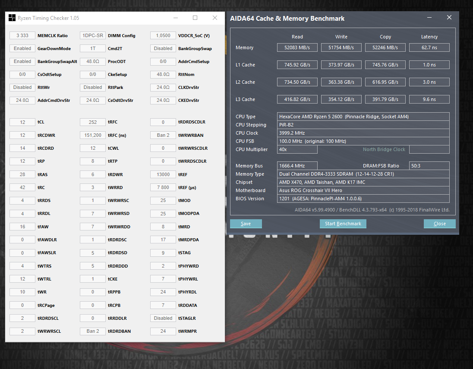This screenshot has height=369, width=473.
Task: Click the MEMCLK Ratio value 3 333
Action: 22,35
